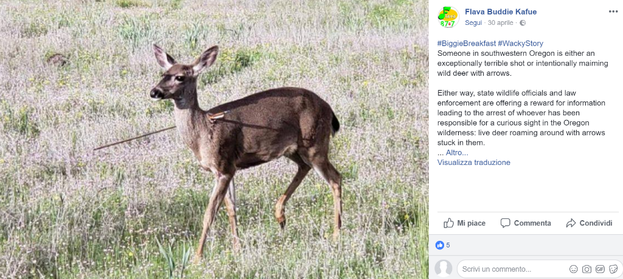Screen dimensions: 623x279
Task: Open the emoji picker in comment box
Action: 573,269
